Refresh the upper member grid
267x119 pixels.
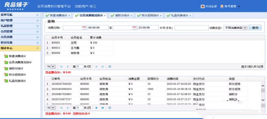110,66
